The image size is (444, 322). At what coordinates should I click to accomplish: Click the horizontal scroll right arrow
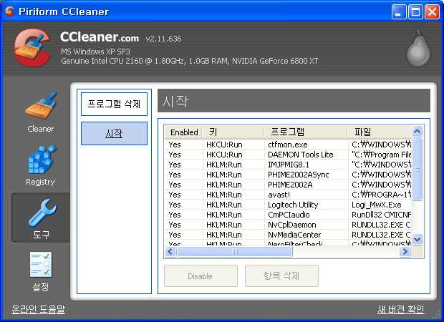click(x=405, y=251)
